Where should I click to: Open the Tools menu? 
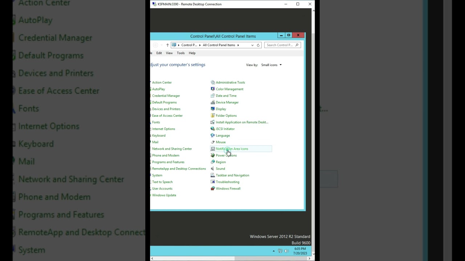point(181,53)
